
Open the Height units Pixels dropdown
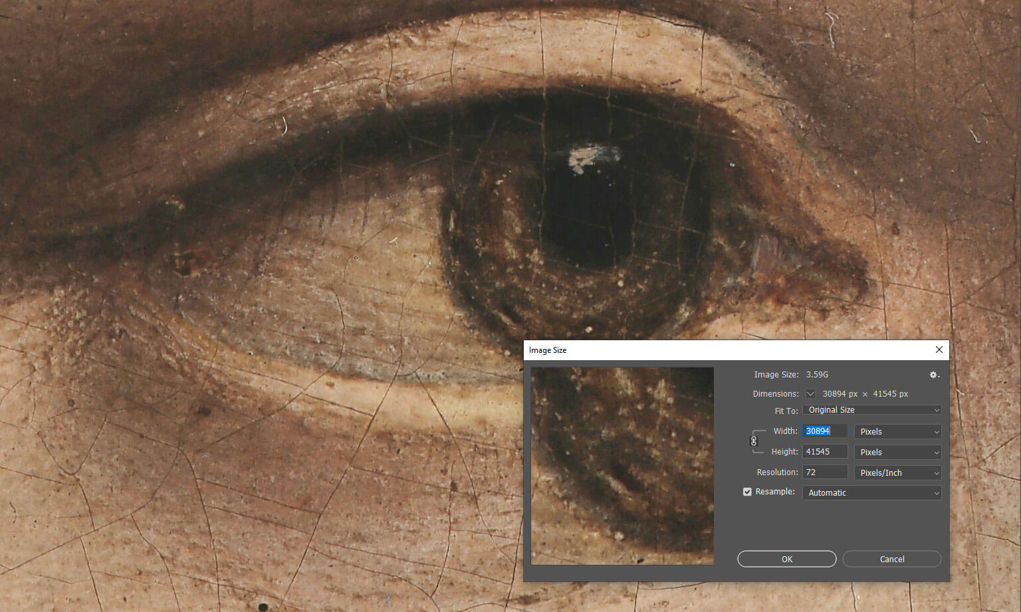click(897, 453)
